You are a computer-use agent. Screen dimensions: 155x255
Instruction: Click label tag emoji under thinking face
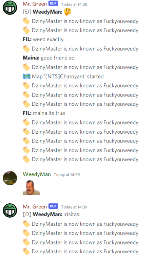[x=26, y=21]
